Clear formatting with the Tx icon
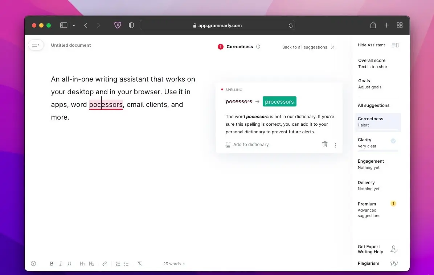The height and width of the screenshot is (275, 434). coord(139,264)
